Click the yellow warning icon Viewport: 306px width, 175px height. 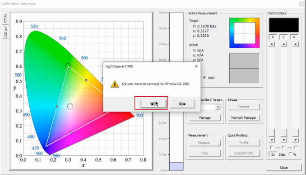click(x=115, y=84)
